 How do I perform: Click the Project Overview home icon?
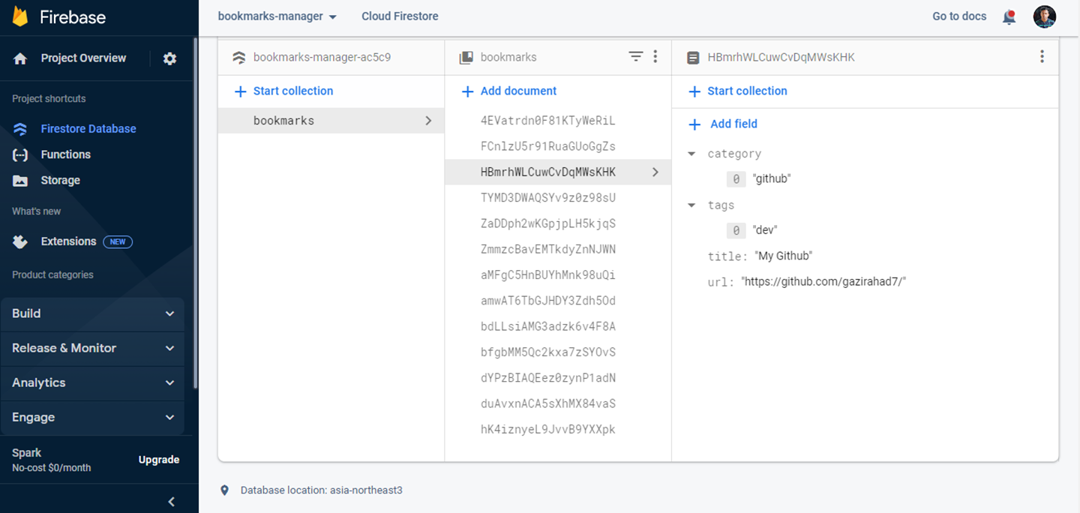[20, 58]
